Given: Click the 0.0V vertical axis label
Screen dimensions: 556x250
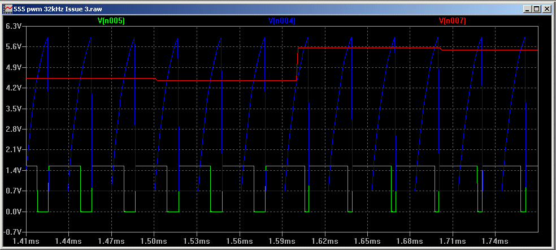Looking at the screenshot, I should [x=14, y=212].
